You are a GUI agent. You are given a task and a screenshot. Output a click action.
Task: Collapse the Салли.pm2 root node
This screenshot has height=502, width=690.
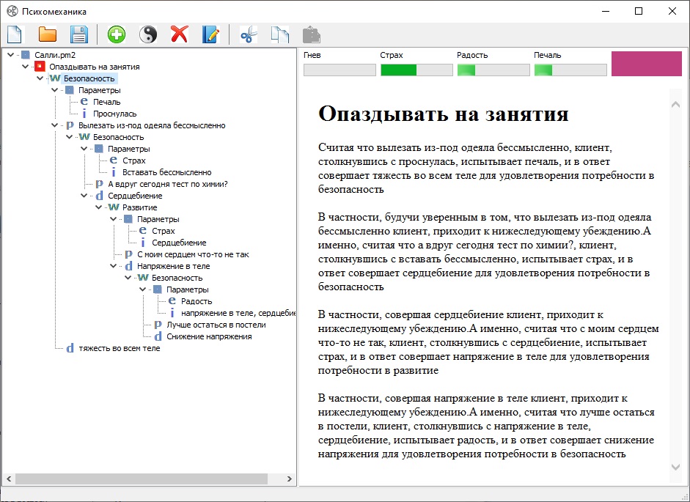pyautogui.click(x=10, y=55)
